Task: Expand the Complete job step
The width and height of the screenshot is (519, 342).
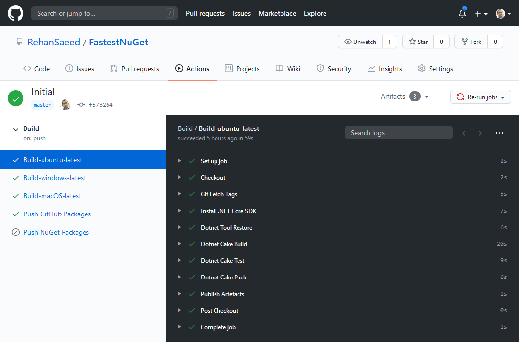Action: point(179,327)
